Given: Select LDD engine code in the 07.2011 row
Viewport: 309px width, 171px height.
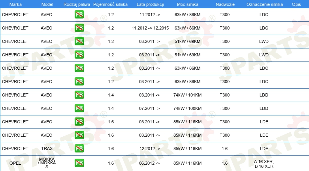Looking at the screenshot, I should click(264, 108).
